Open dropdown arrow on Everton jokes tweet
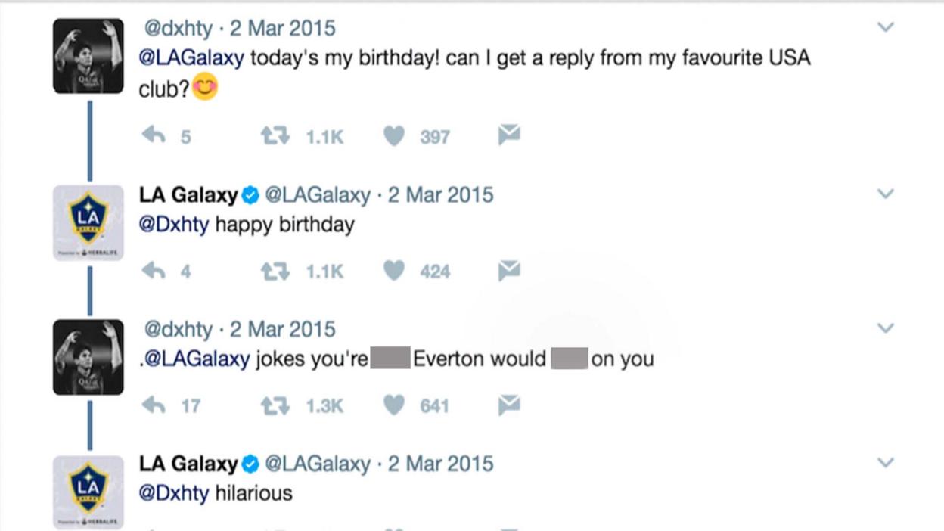 [885, 328]
